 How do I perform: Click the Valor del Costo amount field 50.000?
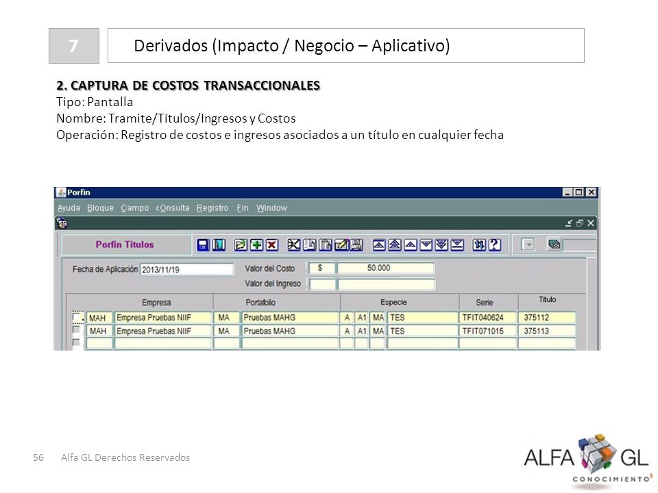[x=385, y=268]
